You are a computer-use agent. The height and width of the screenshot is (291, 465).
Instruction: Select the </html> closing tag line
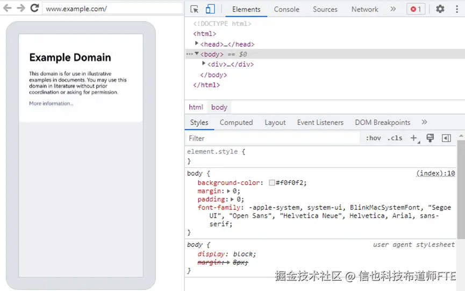coord(206,85)
